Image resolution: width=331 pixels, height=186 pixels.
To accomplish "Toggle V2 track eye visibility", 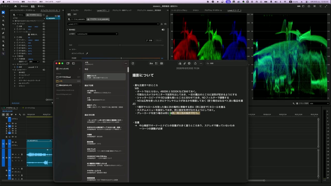I will pos(16,137).
